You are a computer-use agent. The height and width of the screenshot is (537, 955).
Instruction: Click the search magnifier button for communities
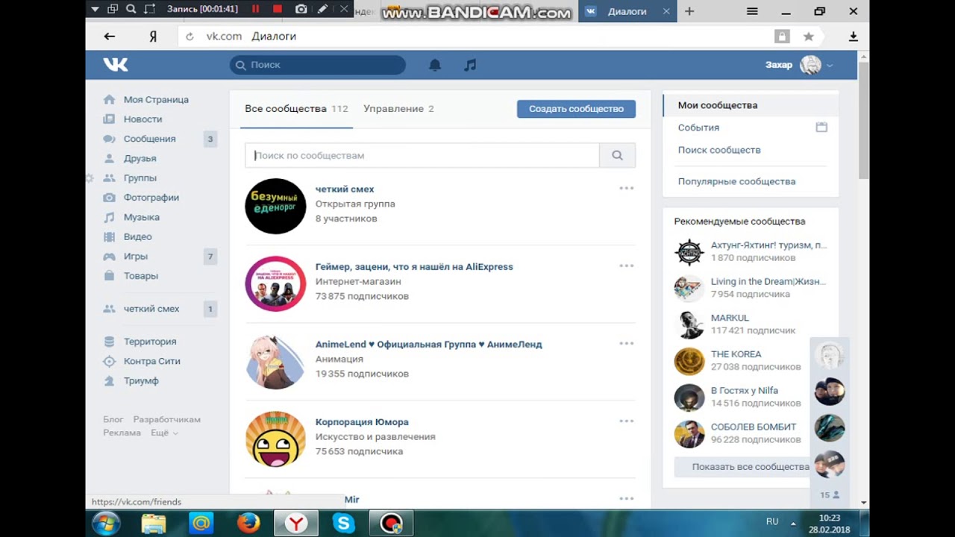click(617, 155)
